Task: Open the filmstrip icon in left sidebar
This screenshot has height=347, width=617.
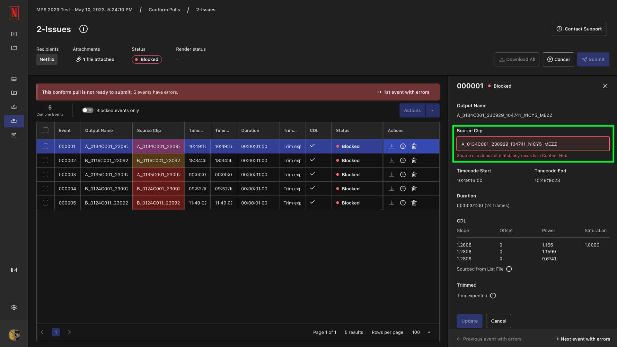Action: [14, 79]
